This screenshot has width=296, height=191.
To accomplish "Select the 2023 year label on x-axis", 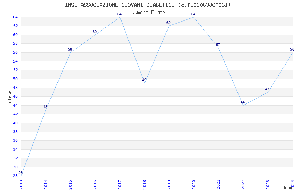I will coord(268,185).
